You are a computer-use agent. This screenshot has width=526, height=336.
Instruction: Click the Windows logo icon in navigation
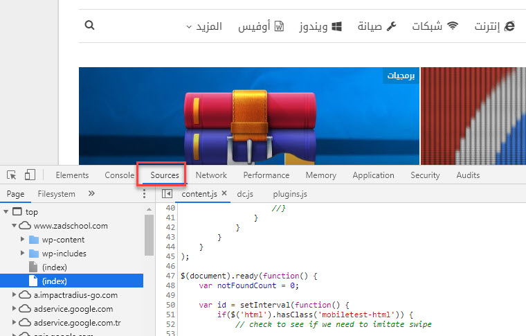pos(336,26)
